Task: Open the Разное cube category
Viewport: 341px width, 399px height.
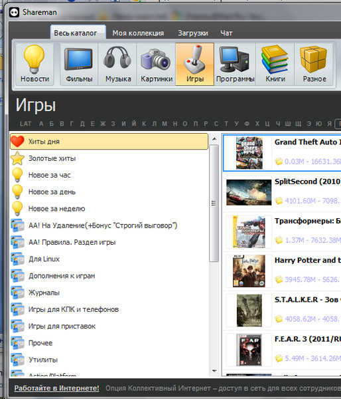Action: coord(314,64)
